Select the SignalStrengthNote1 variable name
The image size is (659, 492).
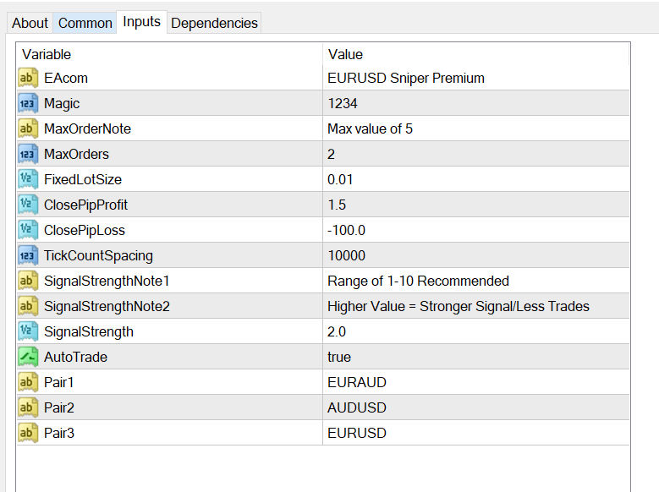[107, 281]
